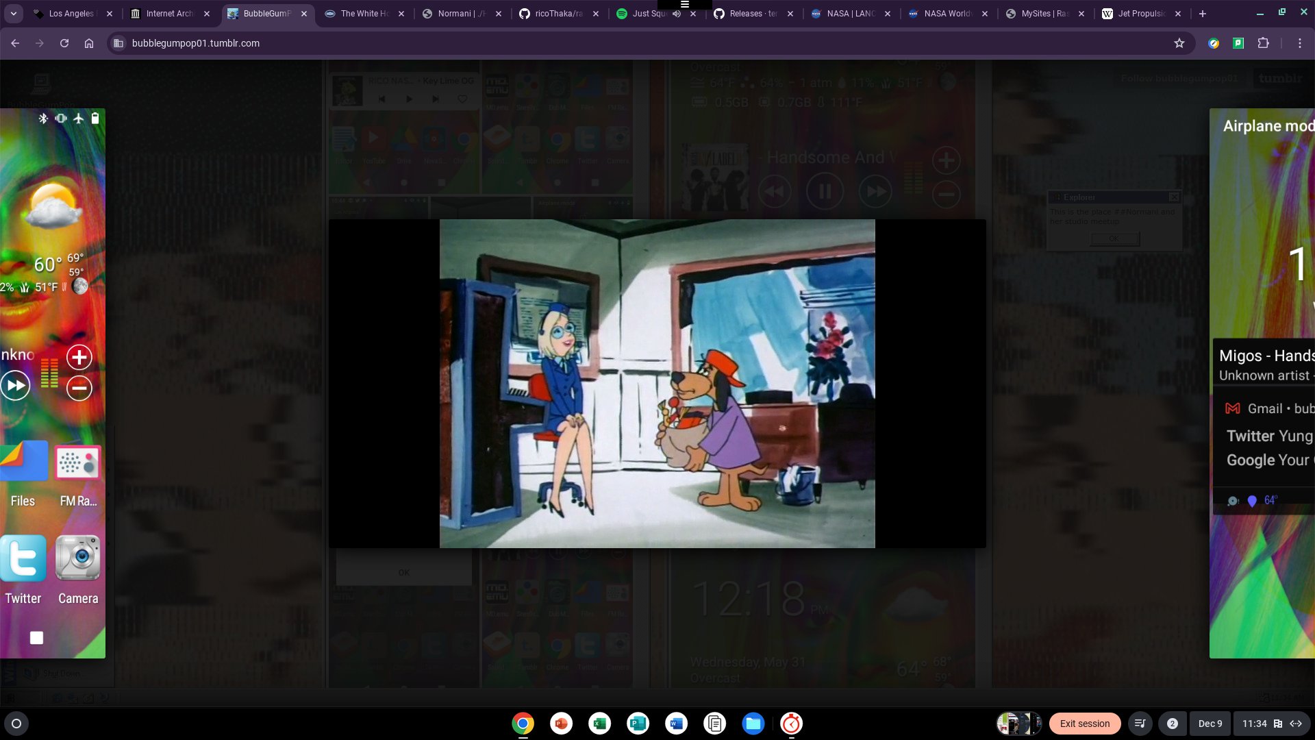
Task: Open Word from the shelf
Action: [x=677, y=724]
